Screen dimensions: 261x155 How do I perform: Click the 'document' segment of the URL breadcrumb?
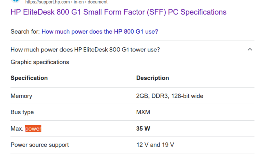[x=98, y=2]
